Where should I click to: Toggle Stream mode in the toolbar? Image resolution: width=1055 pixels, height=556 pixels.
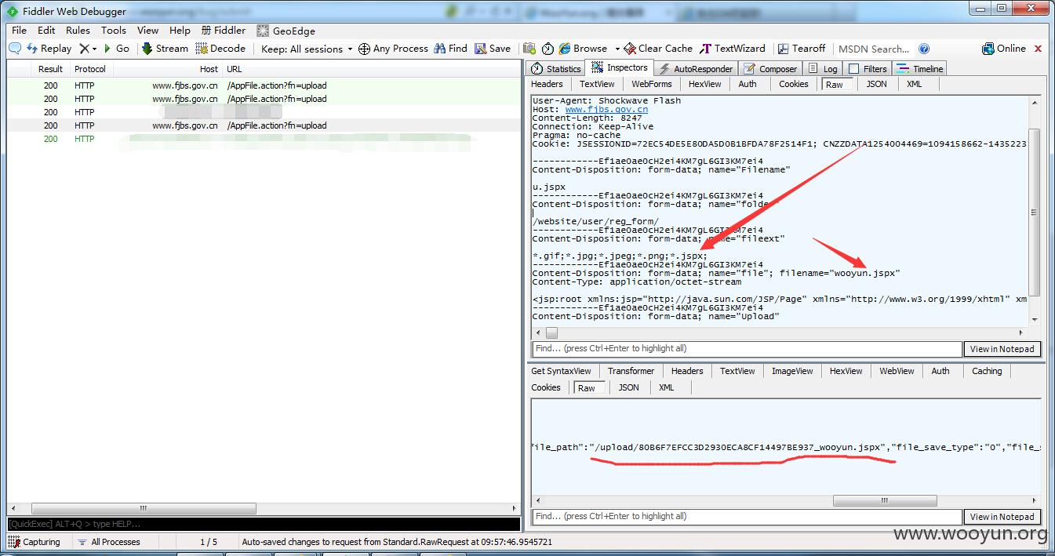click(x=165, y=49)
